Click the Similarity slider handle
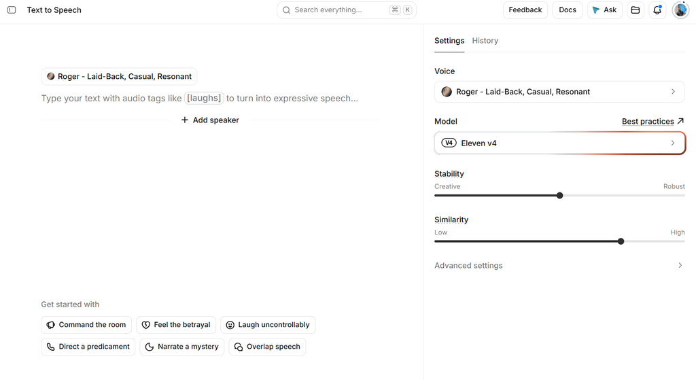The image size is (696, 380). tap(621, 241)
